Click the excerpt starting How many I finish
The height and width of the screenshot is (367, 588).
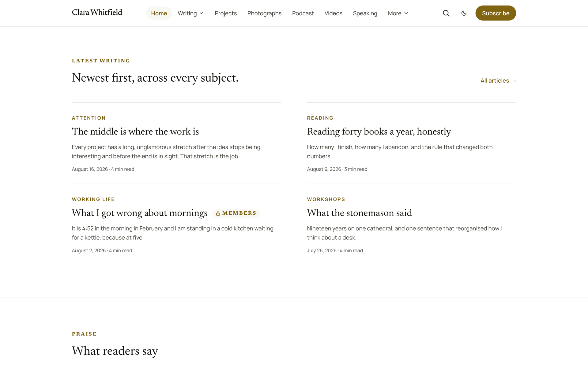(400, 152)
